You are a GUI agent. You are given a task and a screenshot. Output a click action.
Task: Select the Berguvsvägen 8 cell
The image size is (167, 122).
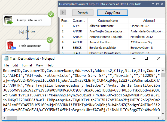click(x=147, y=48)
